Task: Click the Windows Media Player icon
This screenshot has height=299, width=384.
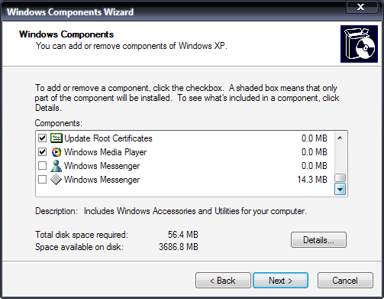Action: 56,152
